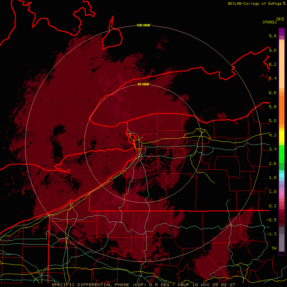Click the 5.8 value on the color scale
This screenshot has height=287, width=287.
[273, 107]
